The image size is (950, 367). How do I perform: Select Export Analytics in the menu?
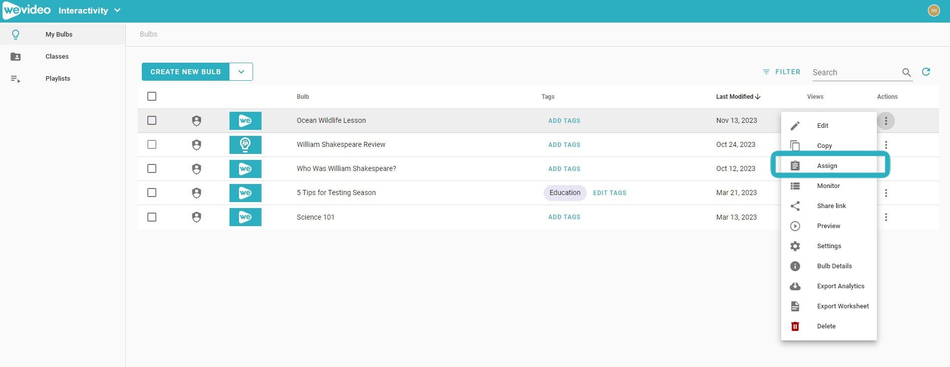[840, 286]
